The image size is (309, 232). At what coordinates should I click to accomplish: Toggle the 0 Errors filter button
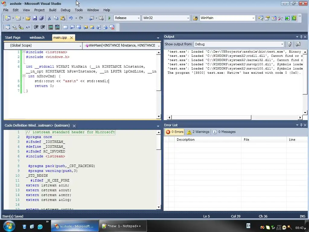coord(175,132)
